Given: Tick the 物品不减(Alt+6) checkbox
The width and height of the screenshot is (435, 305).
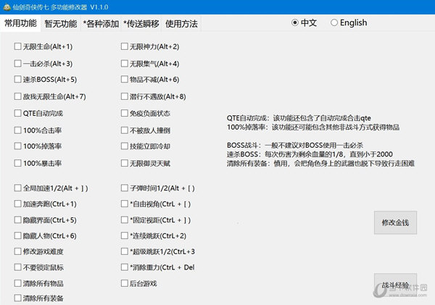Looking at the screenshot, I should [124, 80].
